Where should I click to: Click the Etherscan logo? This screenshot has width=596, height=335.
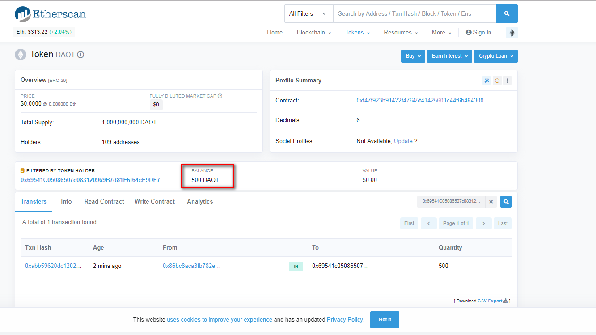[50, 14]
